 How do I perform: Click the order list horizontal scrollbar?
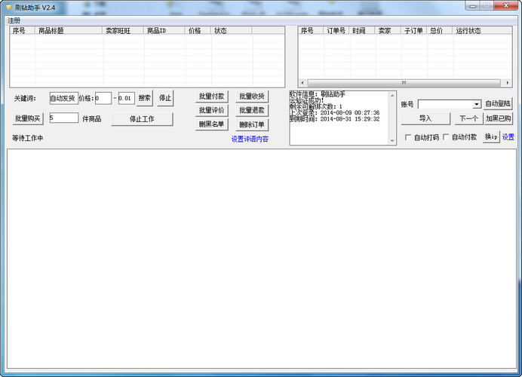click(404, 82)
